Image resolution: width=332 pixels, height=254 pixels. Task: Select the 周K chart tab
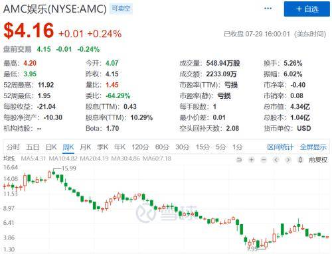[x=68, y=147]
